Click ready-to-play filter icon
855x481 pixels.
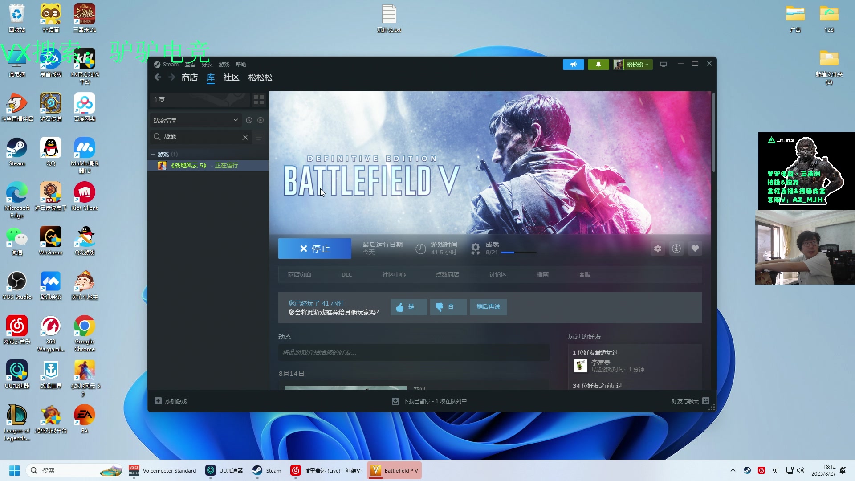[261, 120]
